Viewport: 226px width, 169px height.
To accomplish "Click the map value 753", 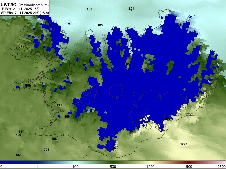I will tap(18, 135).
